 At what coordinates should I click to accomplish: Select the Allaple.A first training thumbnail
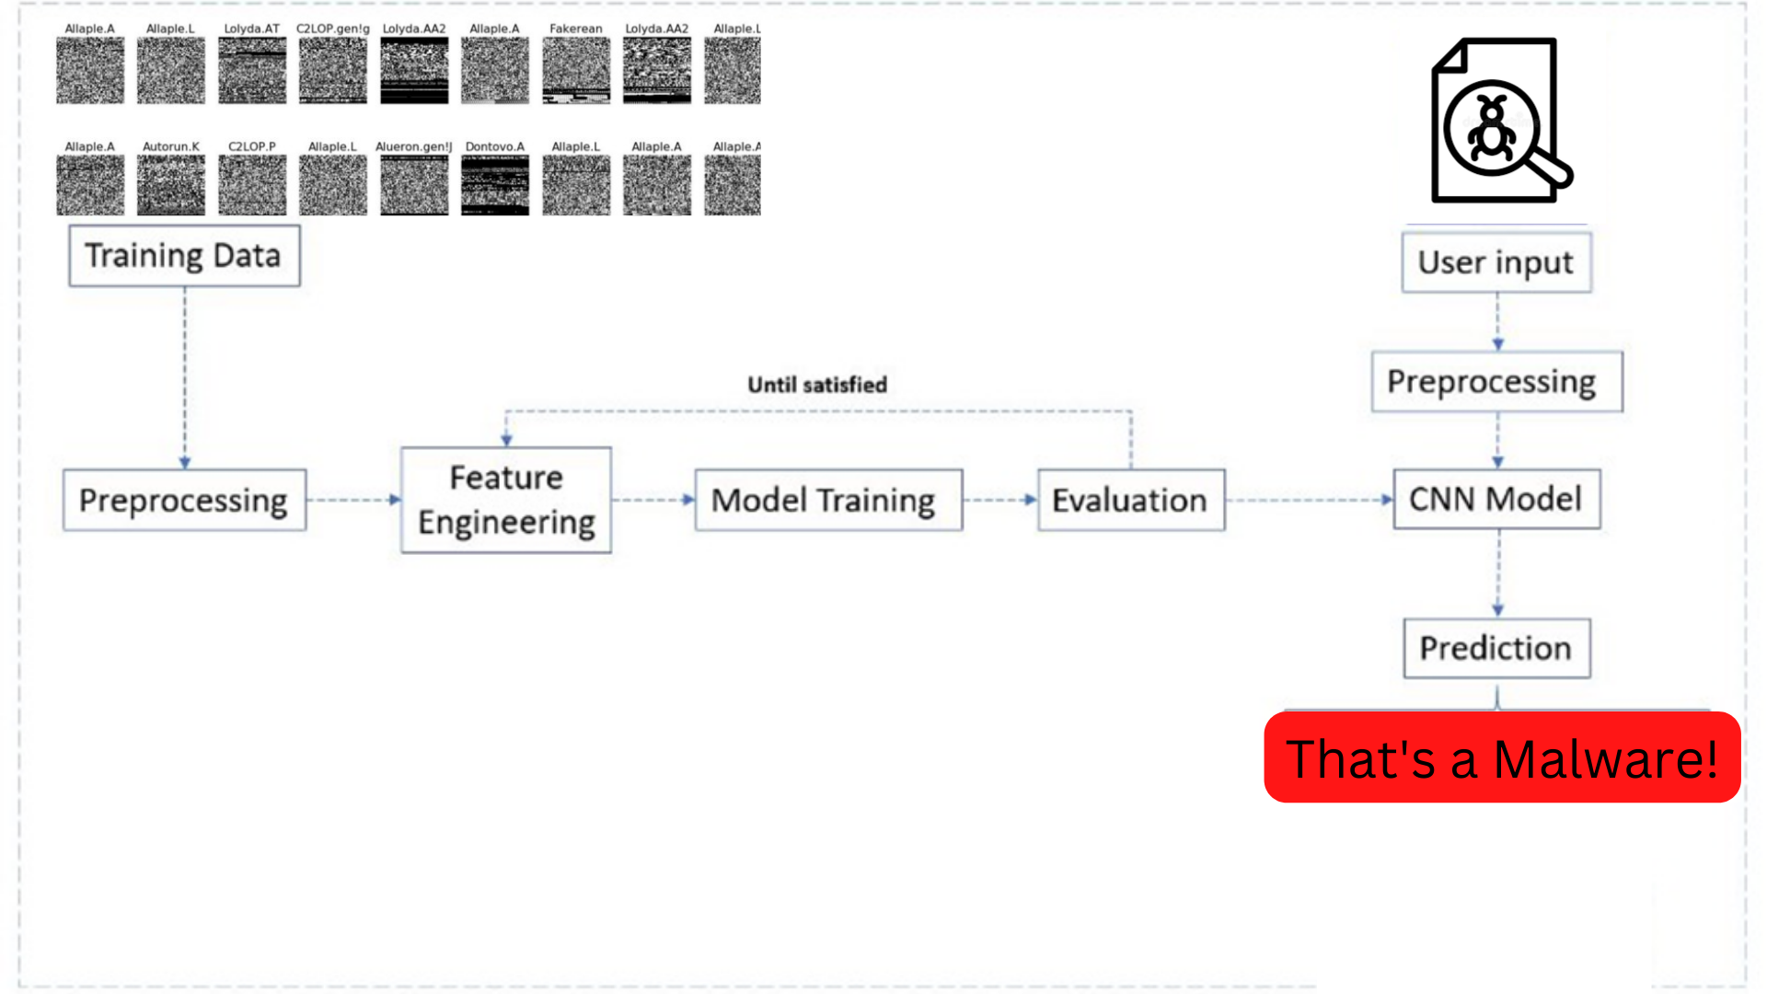pos(90,69)
